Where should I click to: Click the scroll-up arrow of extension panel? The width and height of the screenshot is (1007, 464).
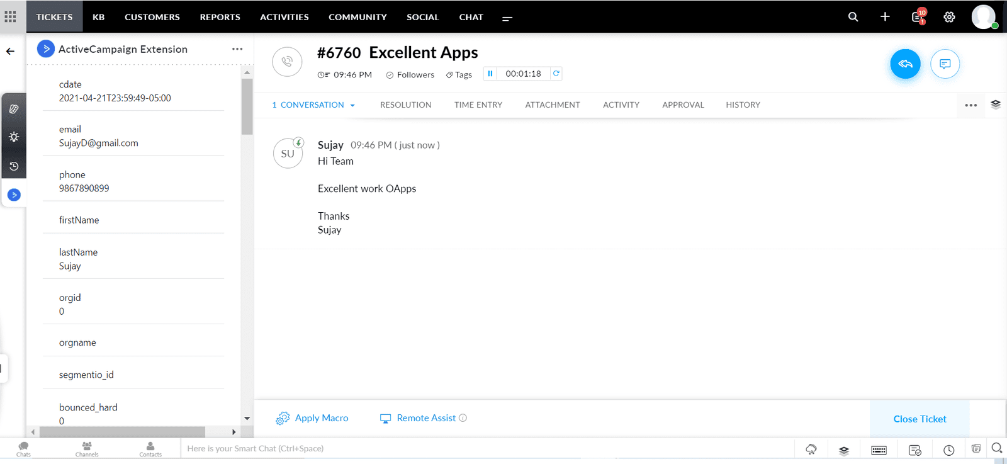point(247,72)
